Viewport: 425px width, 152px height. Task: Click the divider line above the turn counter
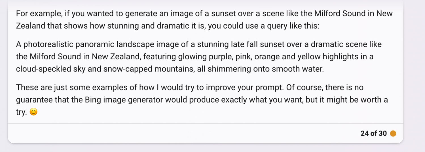click(205, 123)
